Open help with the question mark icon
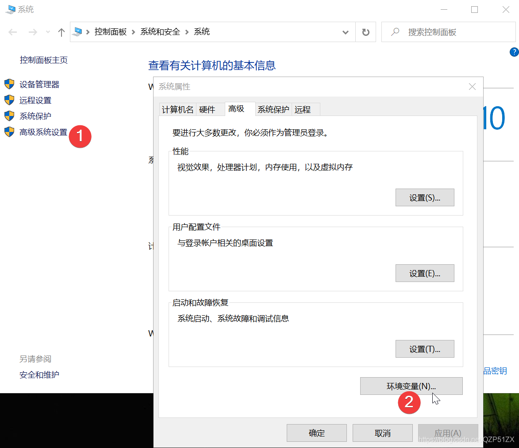519x448 pixels. point(514,52)
